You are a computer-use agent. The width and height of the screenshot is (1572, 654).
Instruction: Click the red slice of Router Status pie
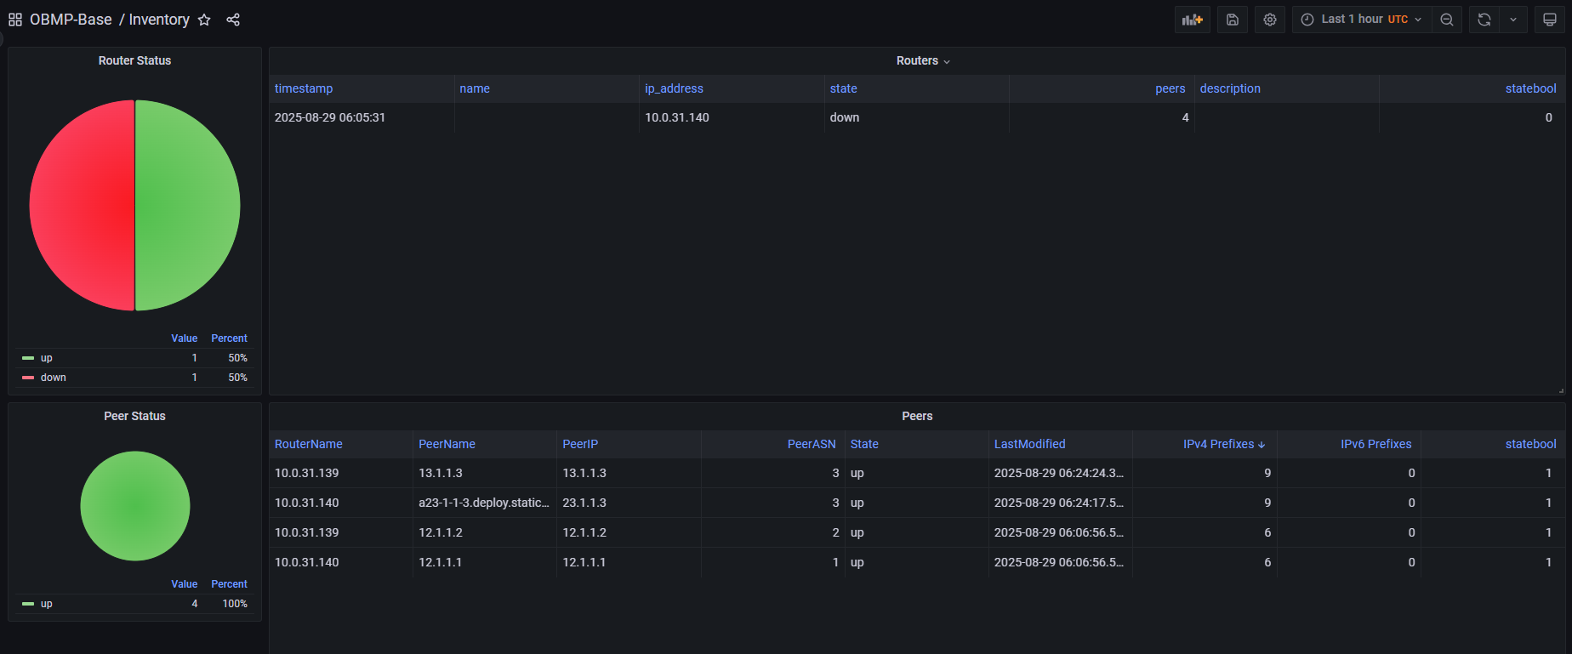click(x=81, y=205)
